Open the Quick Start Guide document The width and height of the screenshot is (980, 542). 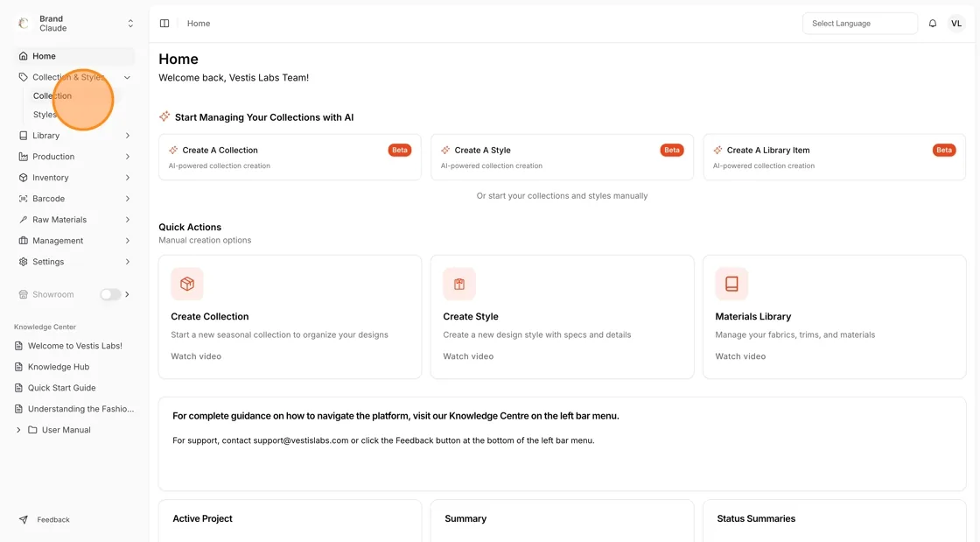[x=62, y=388]
